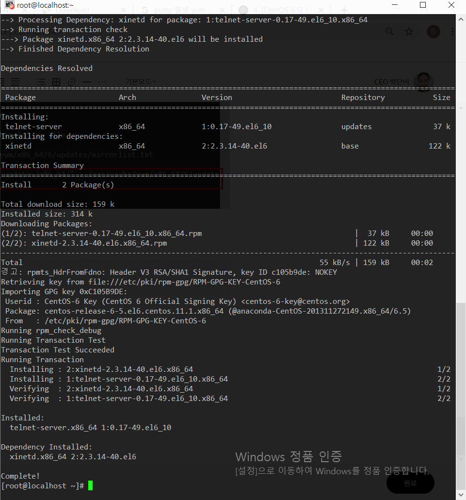The height and width of the screenshot is (500, 466).
Task: Click the updates repository value
Action: coord(356,127)
